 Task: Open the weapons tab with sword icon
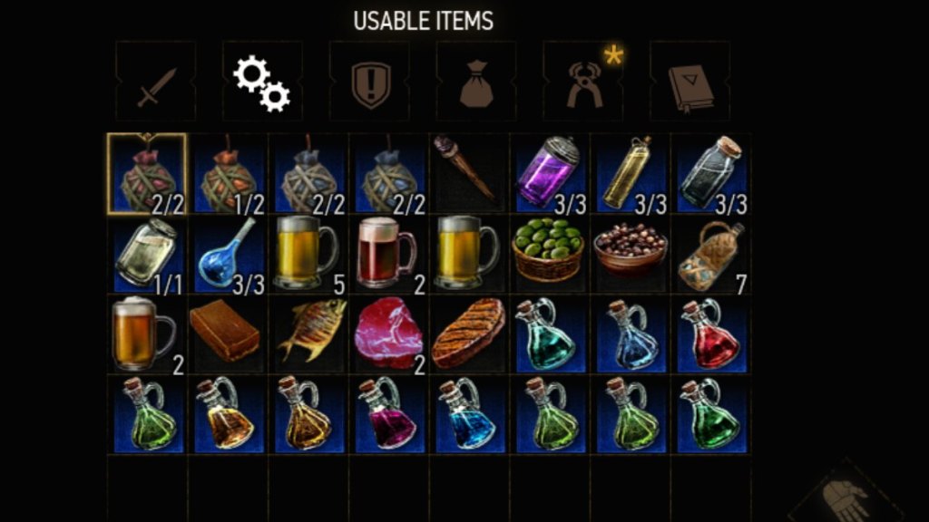(155, 82)
